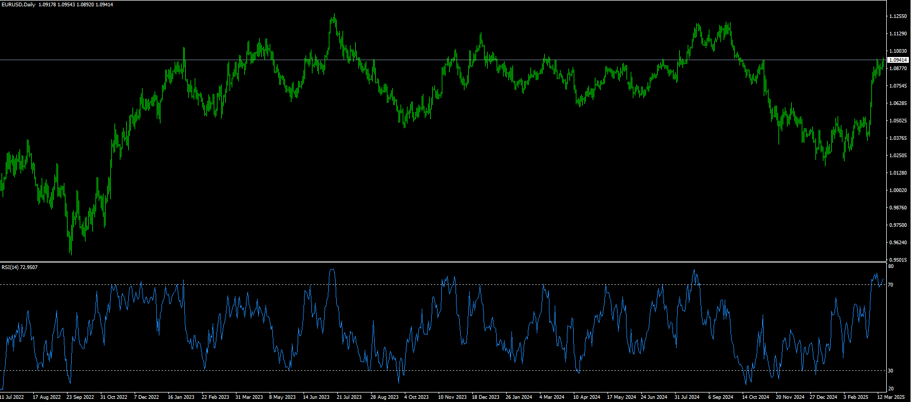
Task: Select the 1.00020 price level on axis
Action: (x=898, y=190)
